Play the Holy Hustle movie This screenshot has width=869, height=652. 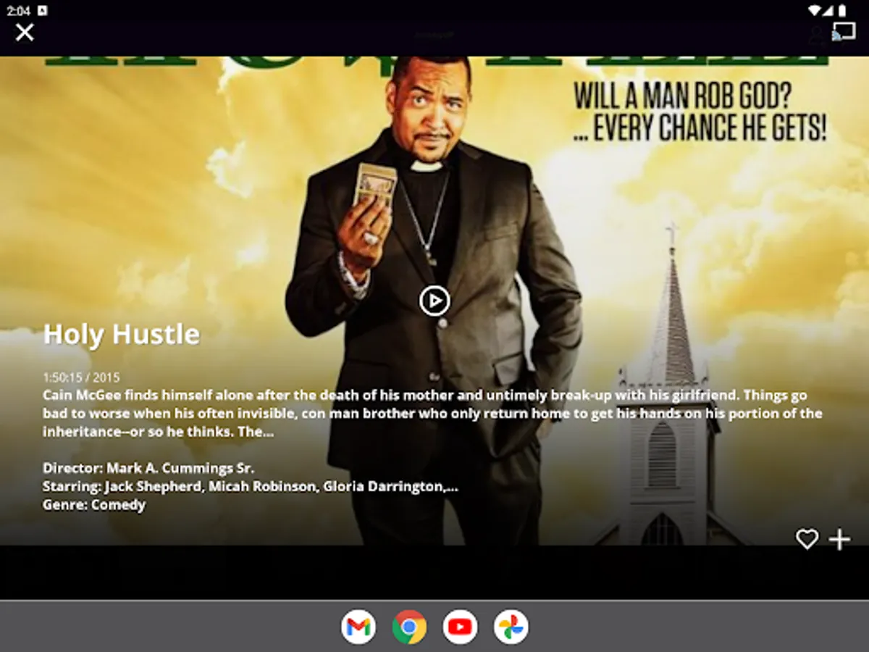[x=434, y=301]
